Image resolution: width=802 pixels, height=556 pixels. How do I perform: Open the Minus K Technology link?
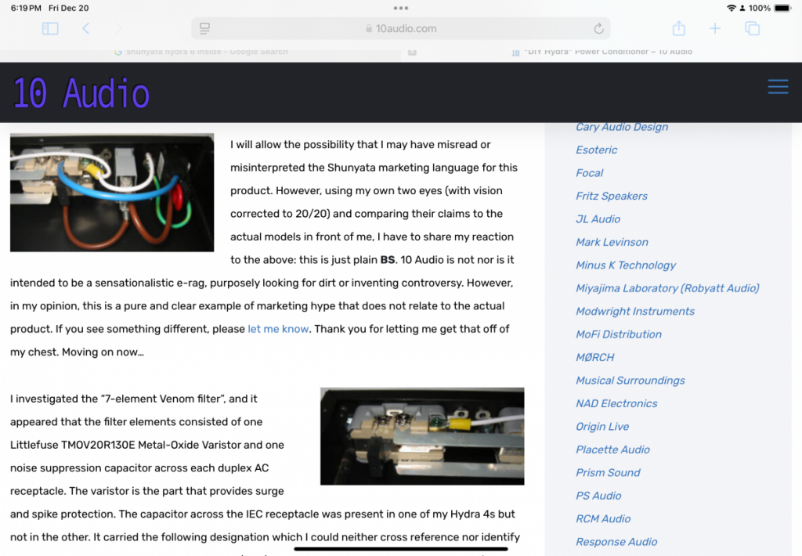(x=626, y=265)
